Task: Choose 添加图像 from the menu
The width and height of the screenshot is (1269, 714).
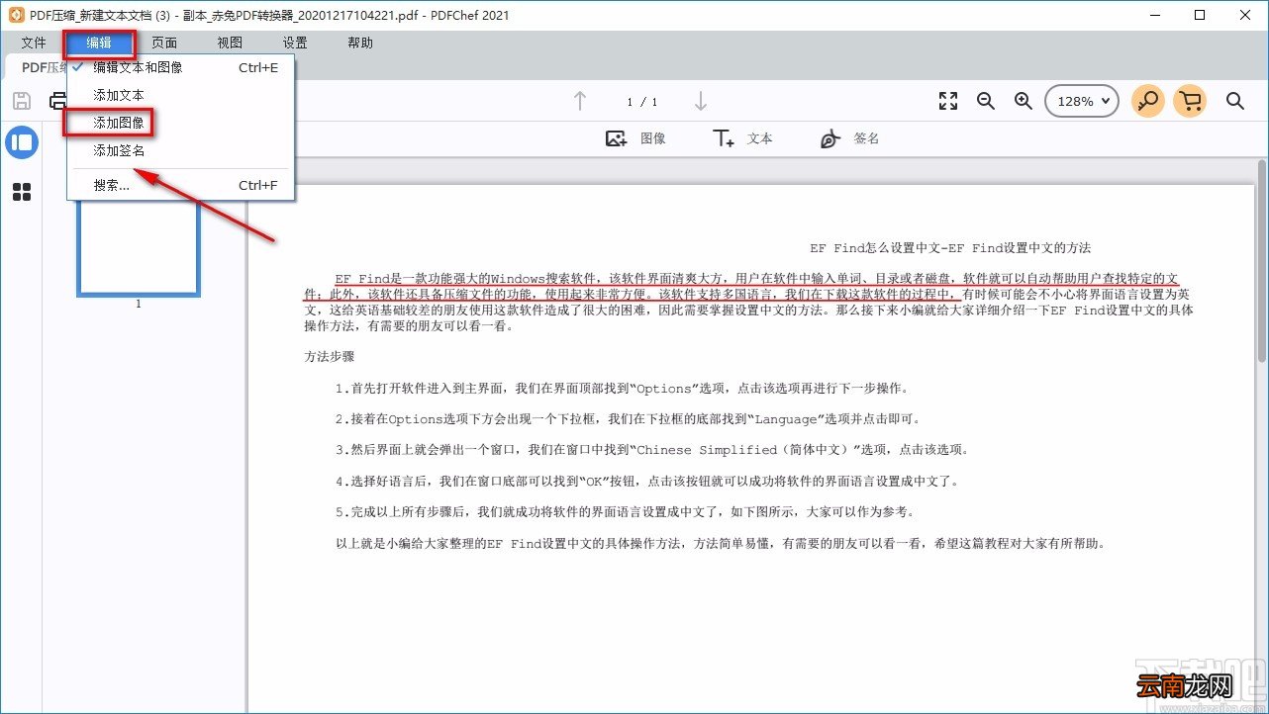Action: (180, 123)
